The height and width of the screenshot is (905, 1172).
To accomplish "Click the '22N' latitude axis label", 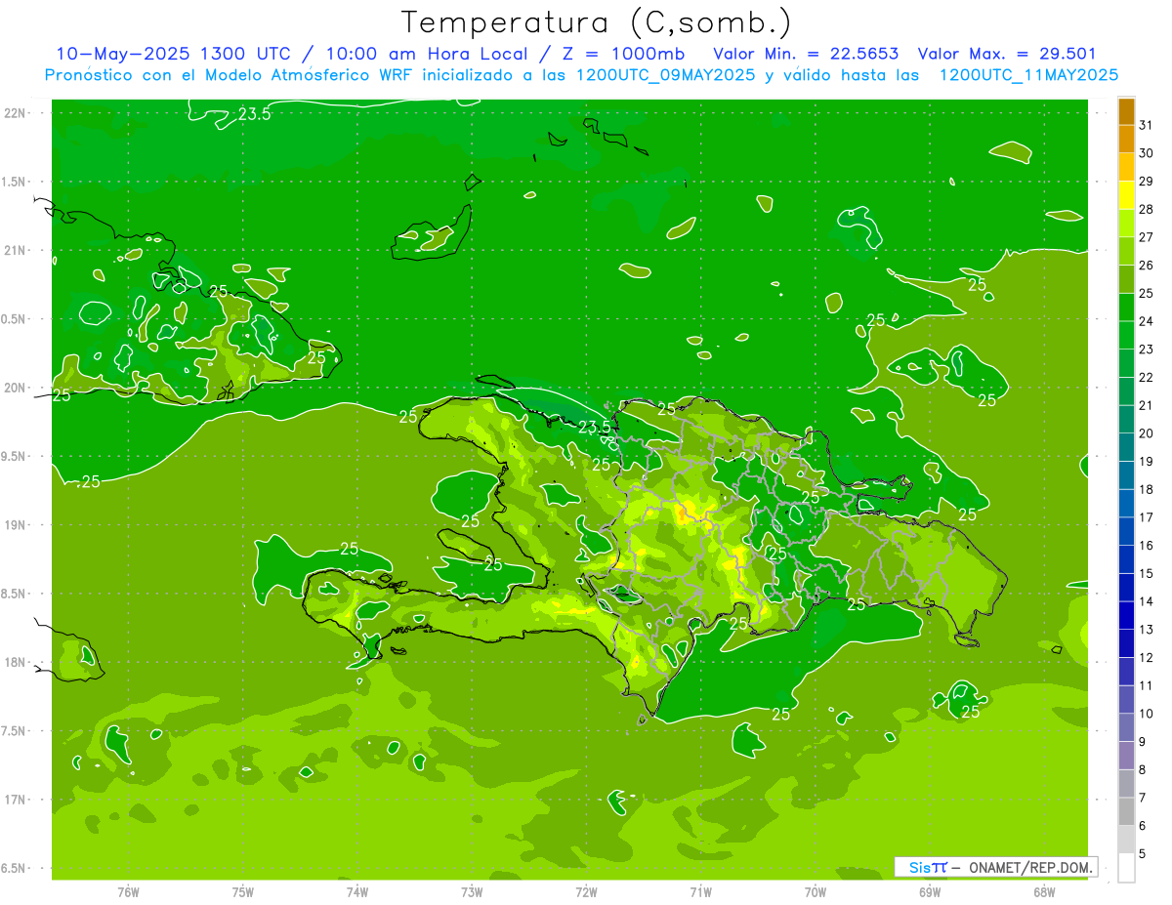I will tap(15, 113).
